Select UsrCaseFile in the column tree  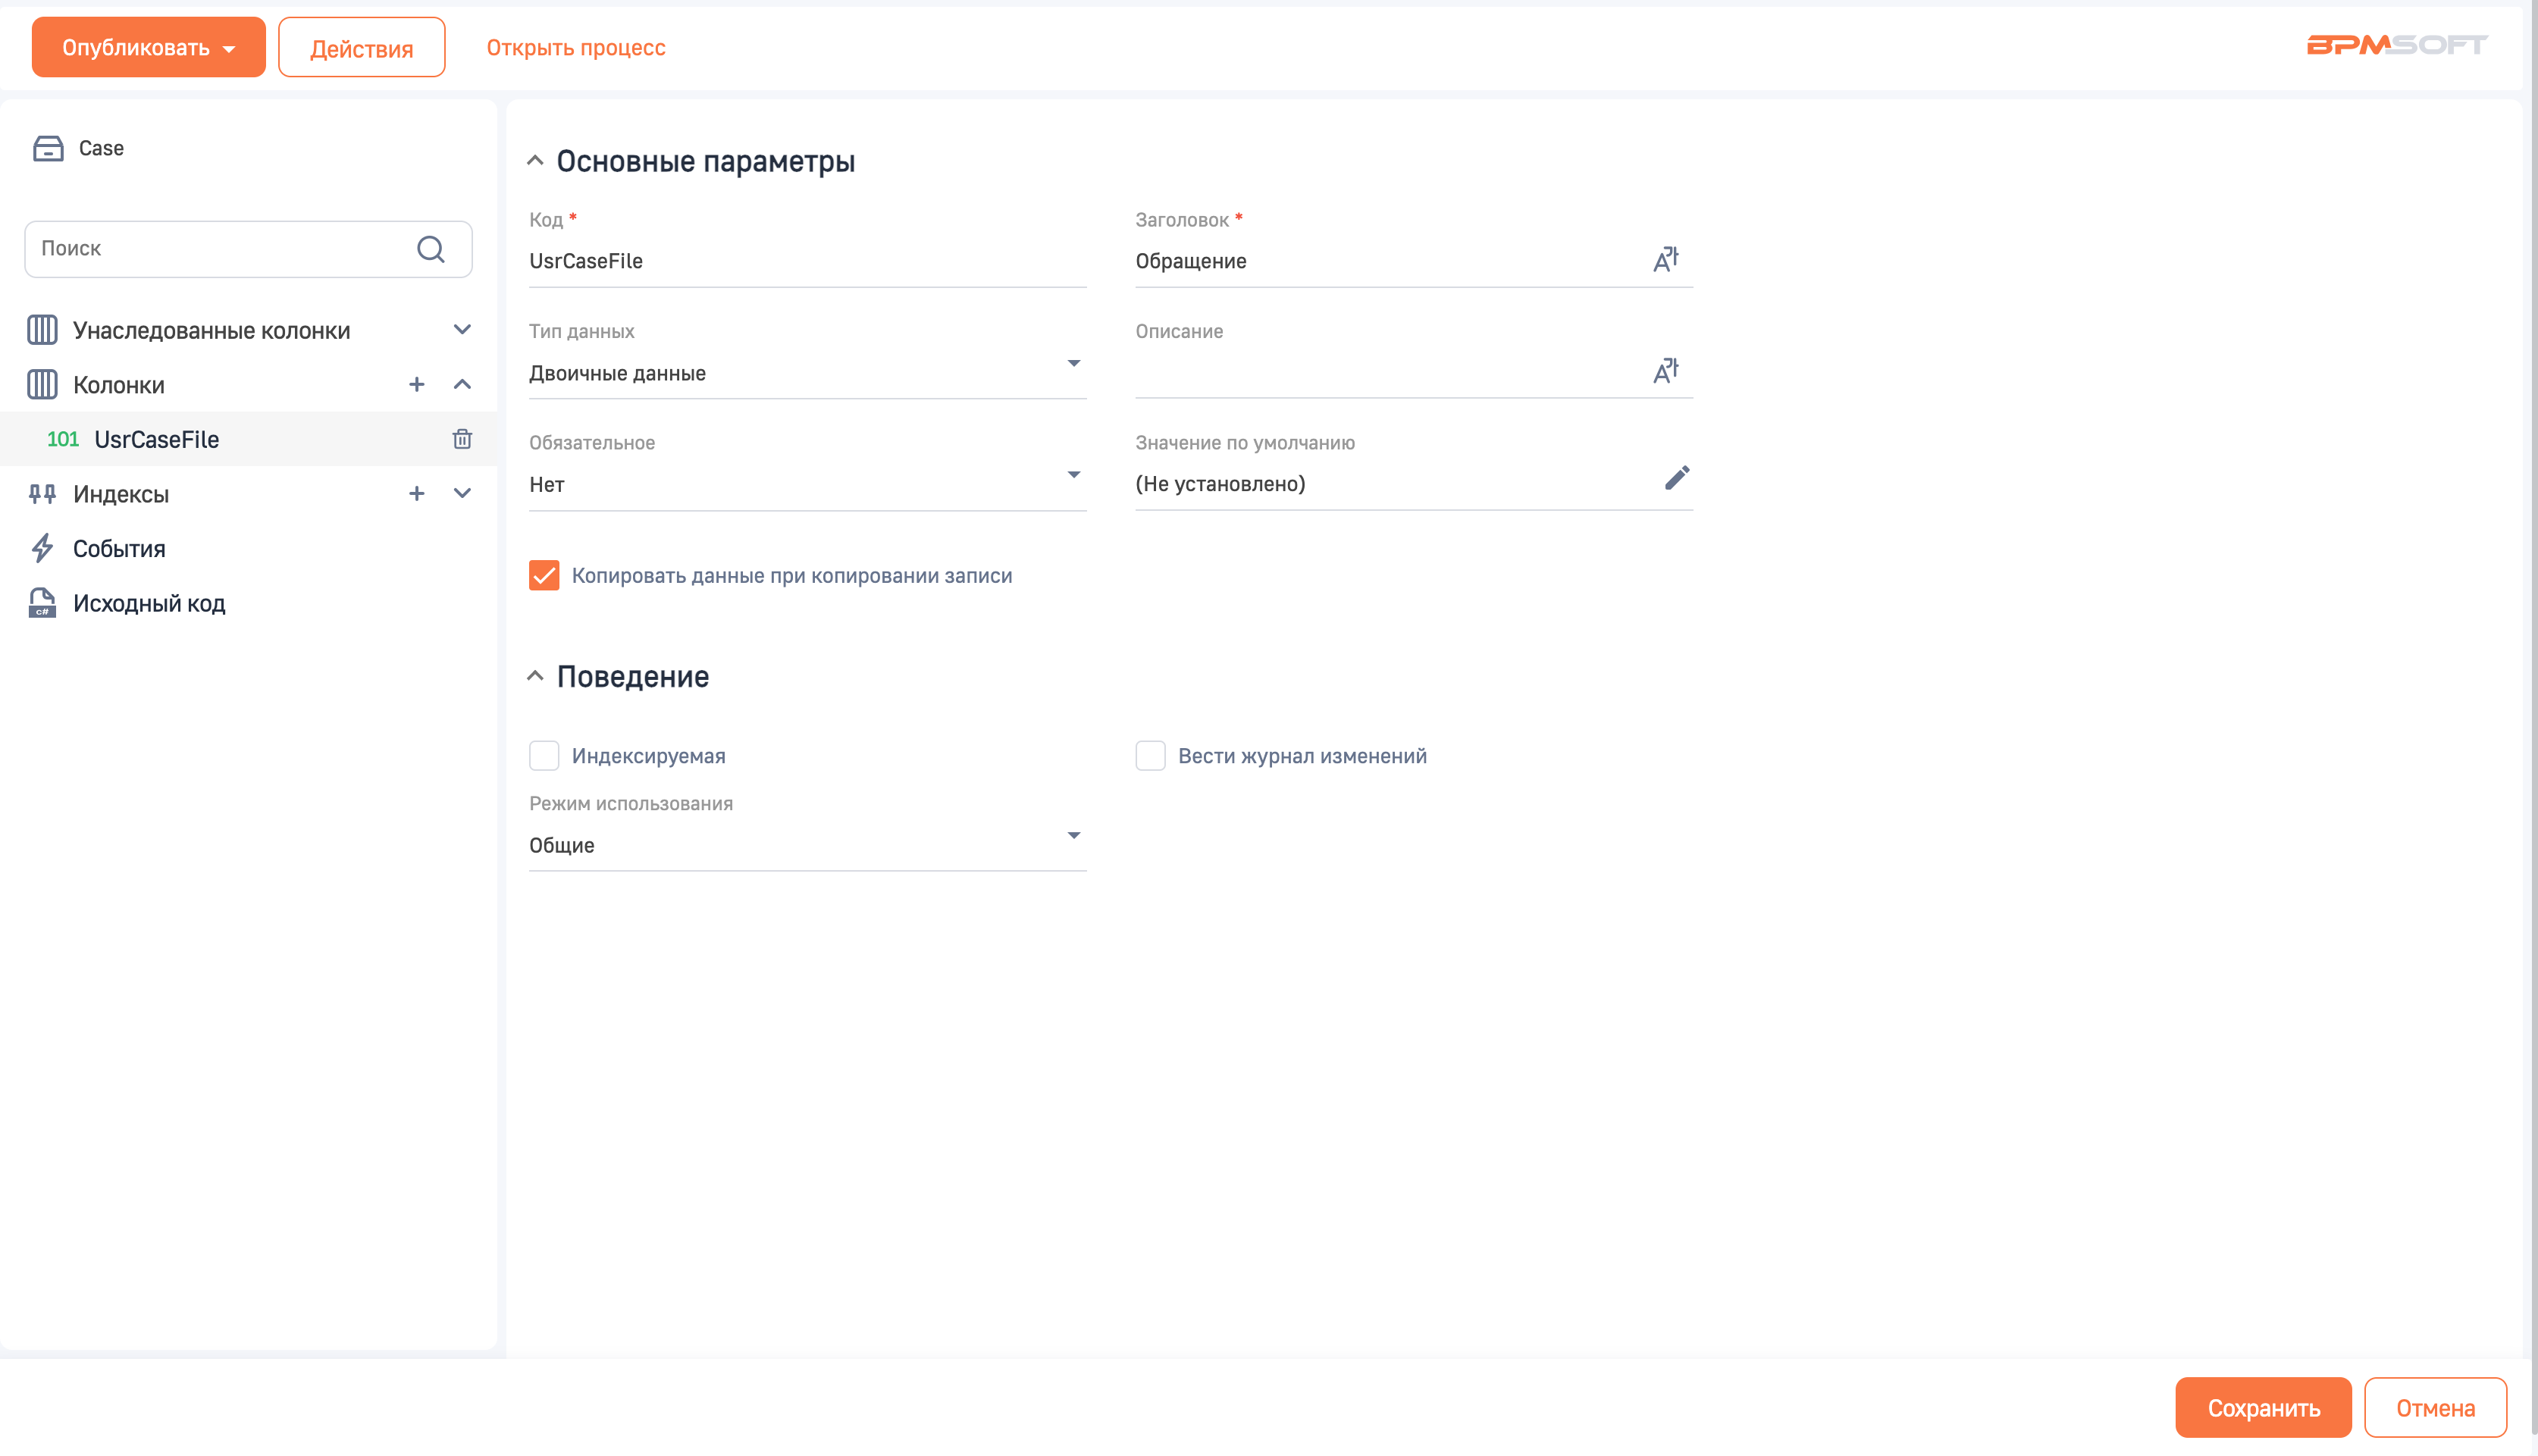156,439
